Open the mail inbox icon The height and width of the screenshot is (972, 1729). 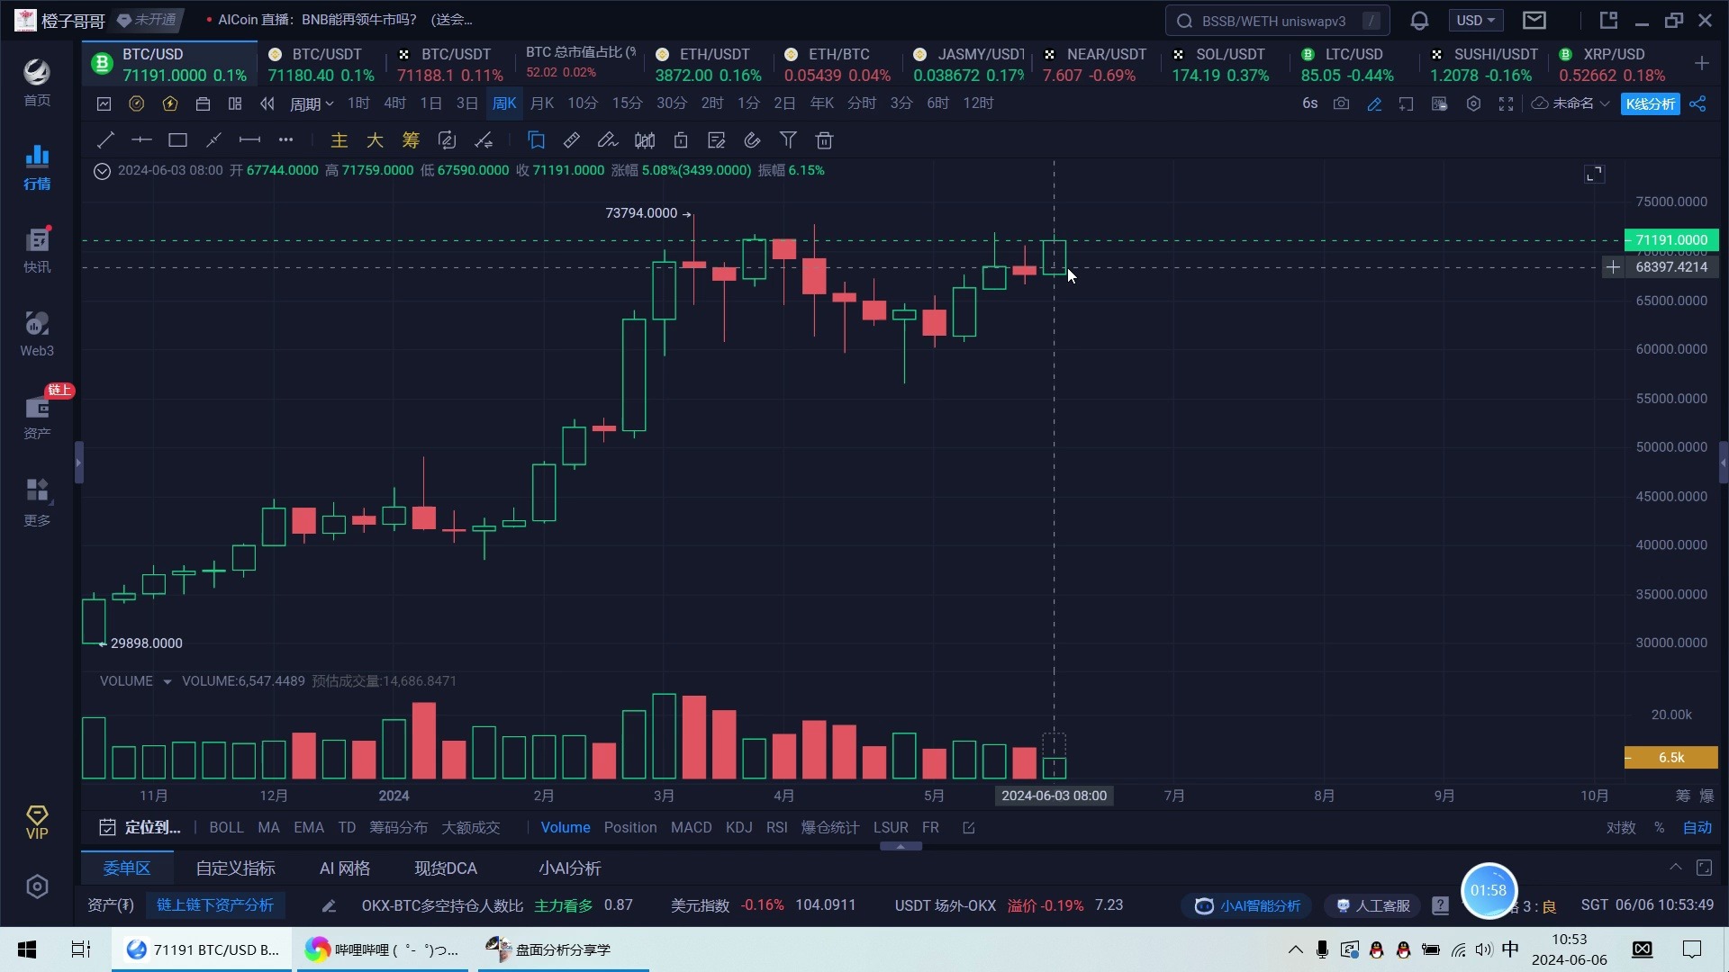point(1534,20)
